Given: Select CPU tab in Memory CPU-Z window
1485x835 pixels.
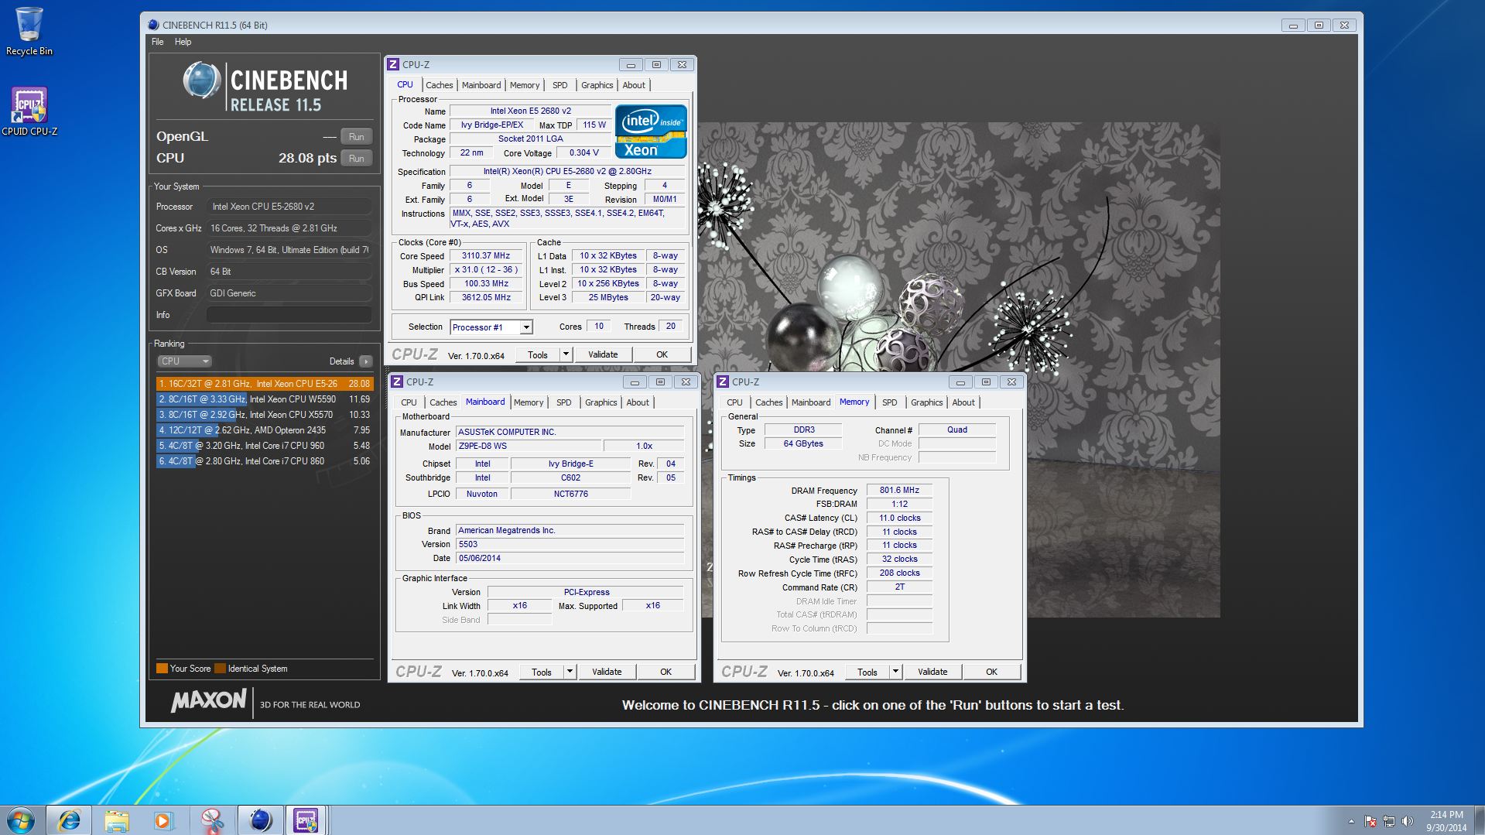Looking at the screenshot, I should [x=734, y=402].
